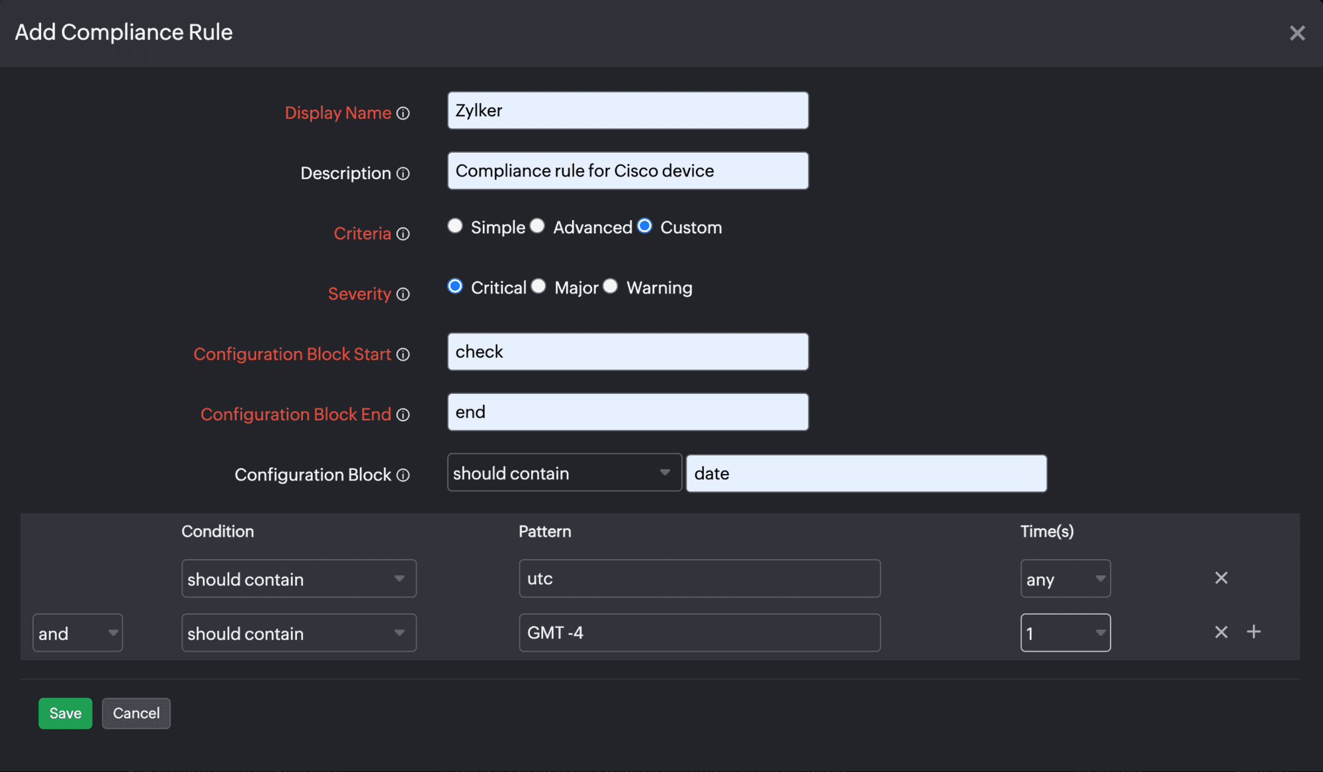Open the 'and' operator dropdown

[77, 633]
